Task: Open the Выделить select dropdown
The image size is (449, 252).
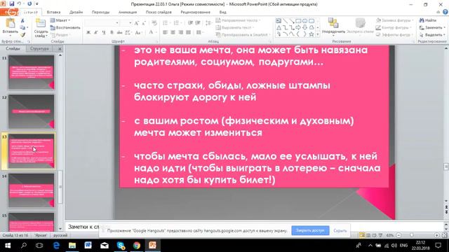Action: [x=432, y=35]
